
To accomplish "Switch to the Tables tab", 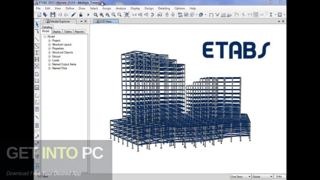I will click(x=67, y=32).
